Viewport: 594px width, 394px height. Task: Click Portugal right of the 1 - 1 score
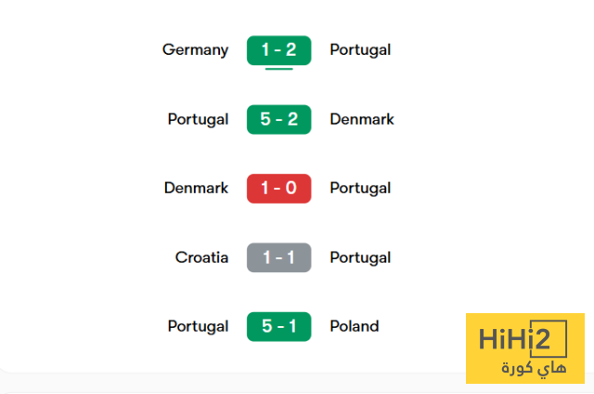coord(360,257)
